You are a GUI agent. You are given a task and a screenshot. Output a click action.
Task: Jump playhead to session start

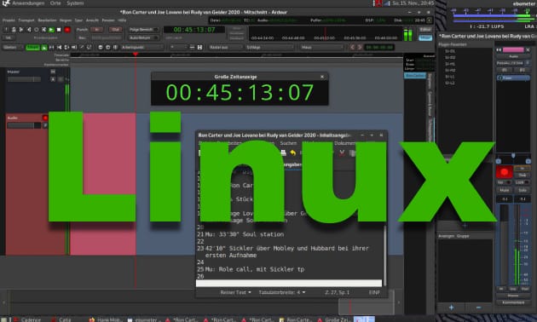coord(21,30)
